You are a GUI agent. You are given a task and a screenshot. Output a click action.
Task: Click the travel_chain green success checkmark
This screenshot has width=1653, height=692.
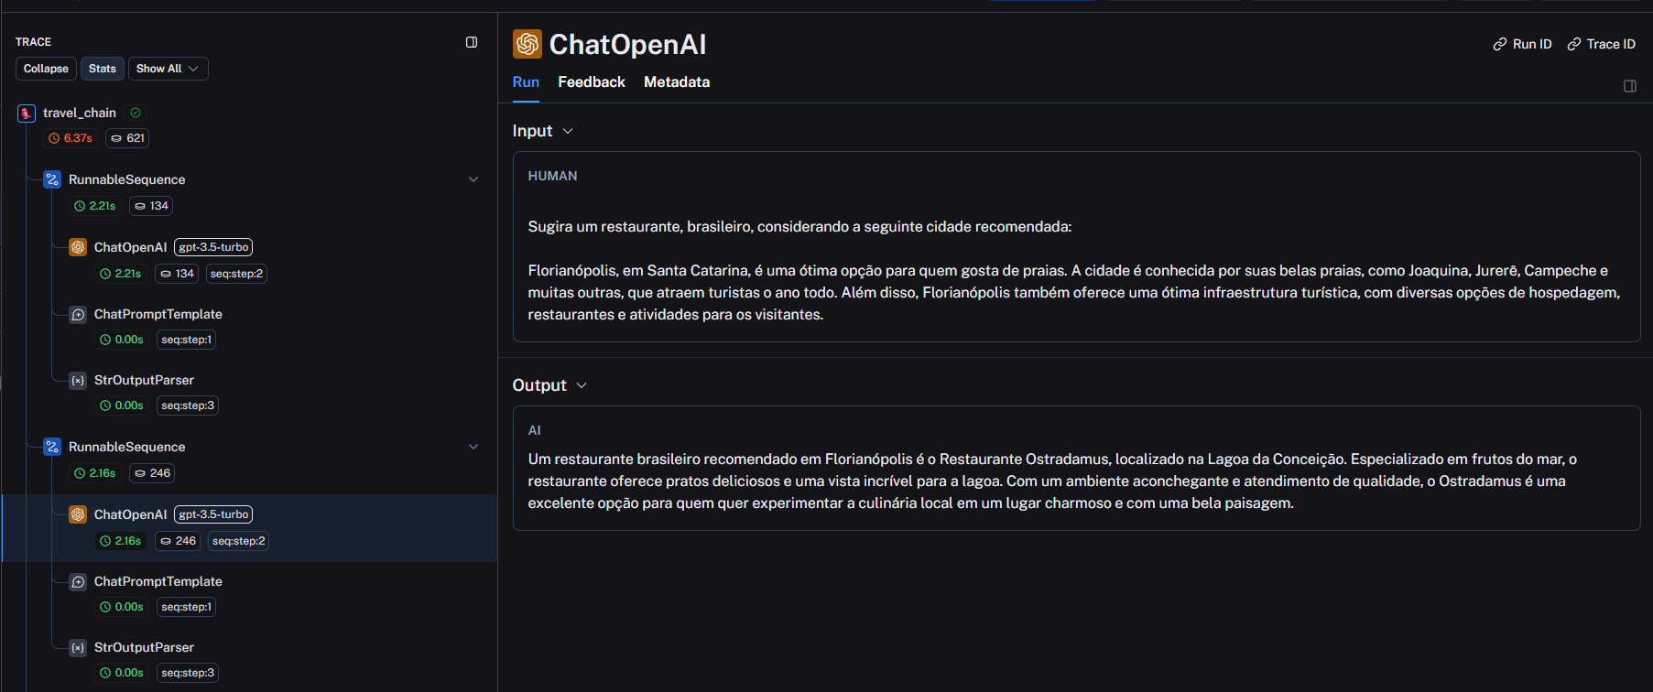point(136,113)
